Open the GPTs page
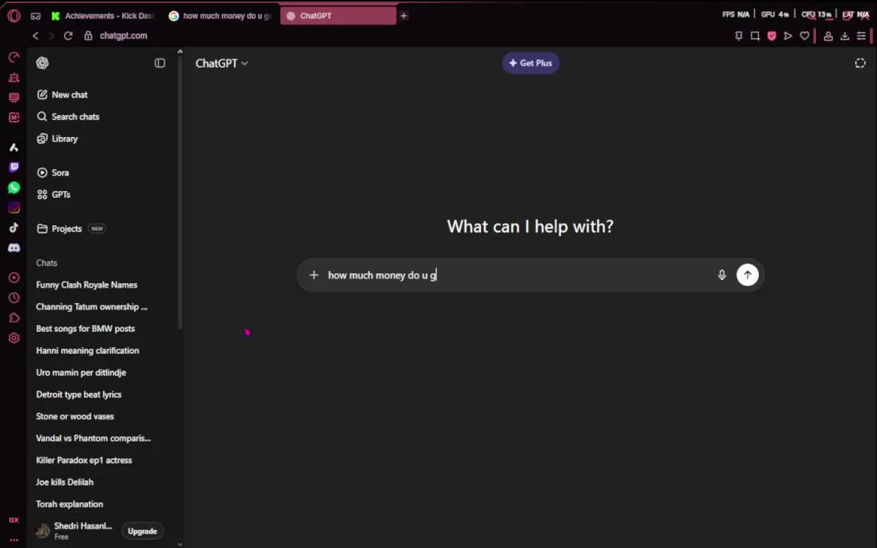 [53, 195]
